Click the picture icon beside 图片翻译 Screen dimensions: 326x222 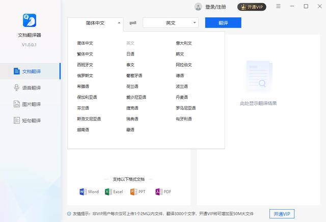[x=17, y=104]
